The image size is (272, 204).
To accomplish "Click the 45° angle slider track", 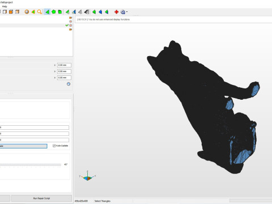I will click(31, 165).
